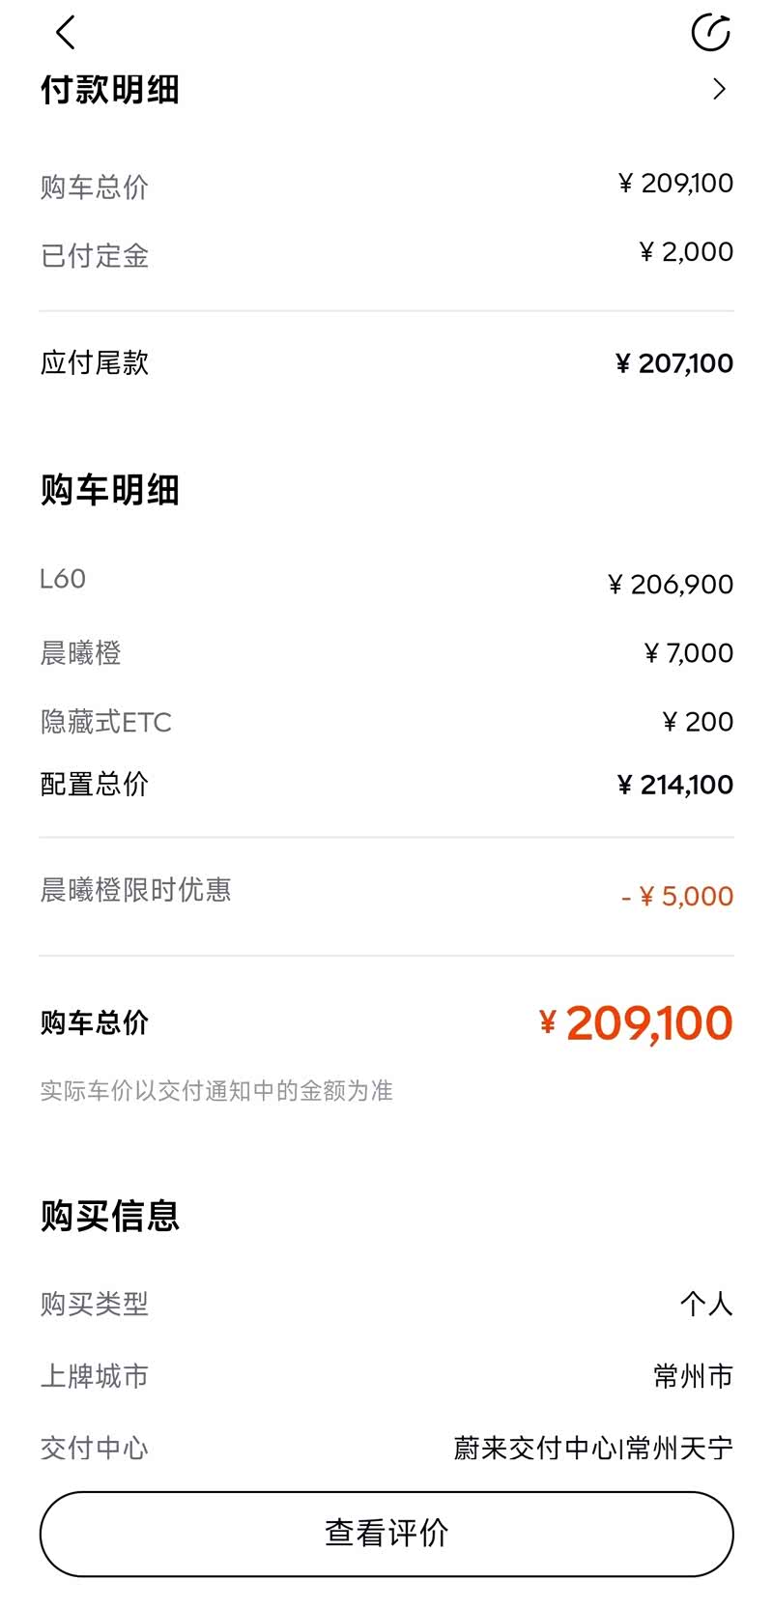This screenshot has width=773, height=1609.
Task: Tap the 应付尾款 ¥207,100 amount
Action: pos(674,363)
